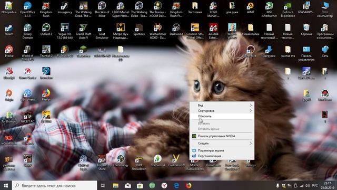Click the Insurgency desktop shortcut

pos(65,8)
